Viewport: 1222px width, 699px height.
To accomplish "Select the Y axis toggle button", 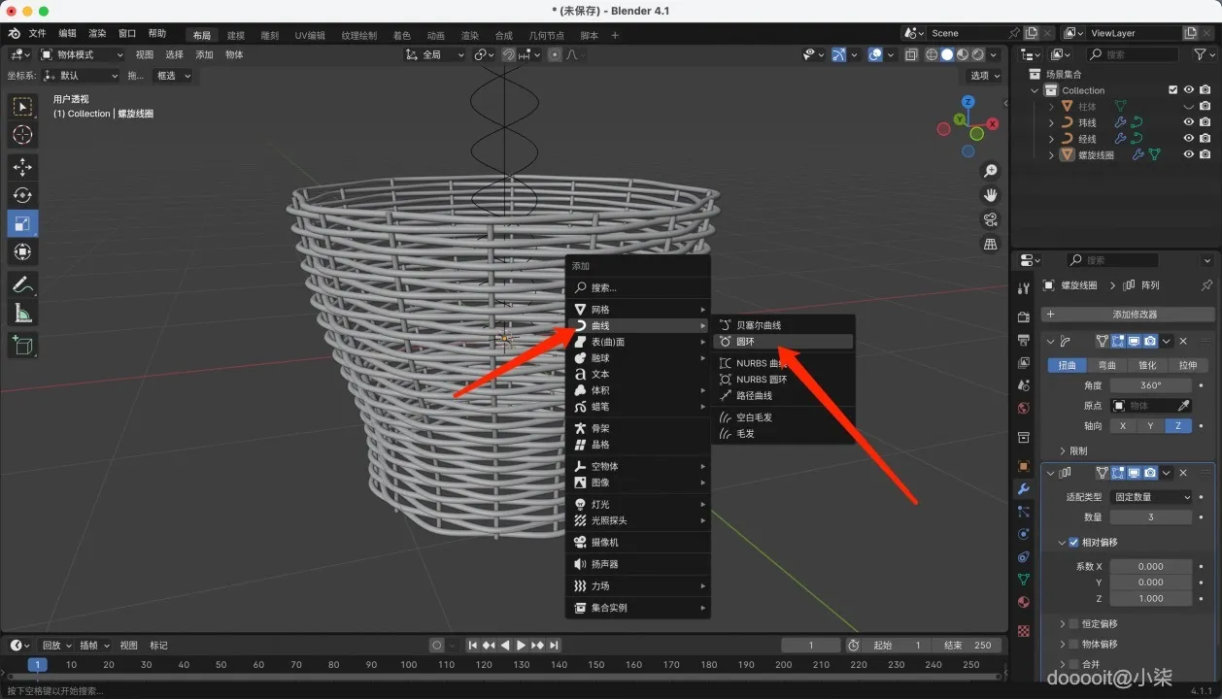I will click(1150, 426).
